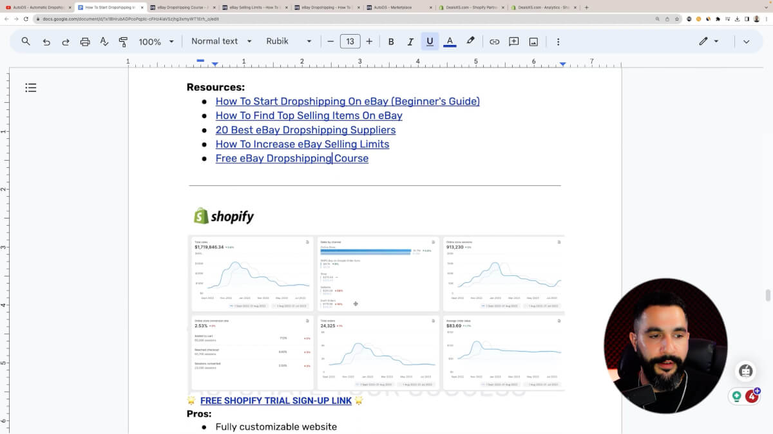Go back in the browser
This screenshot has width=773, height=434.
6,19
